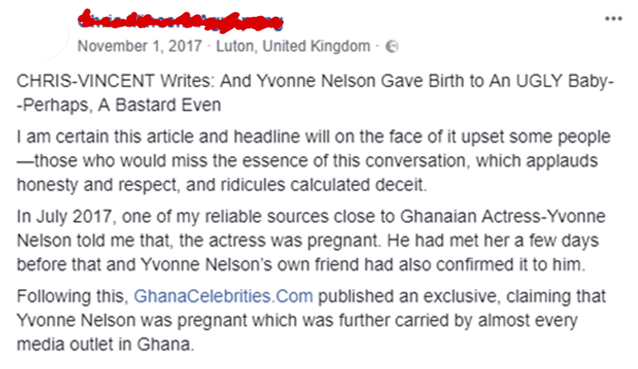Click the line starting 'before that and Yvonne'
This screenshot has height=369, width=638.
[301, 264]
